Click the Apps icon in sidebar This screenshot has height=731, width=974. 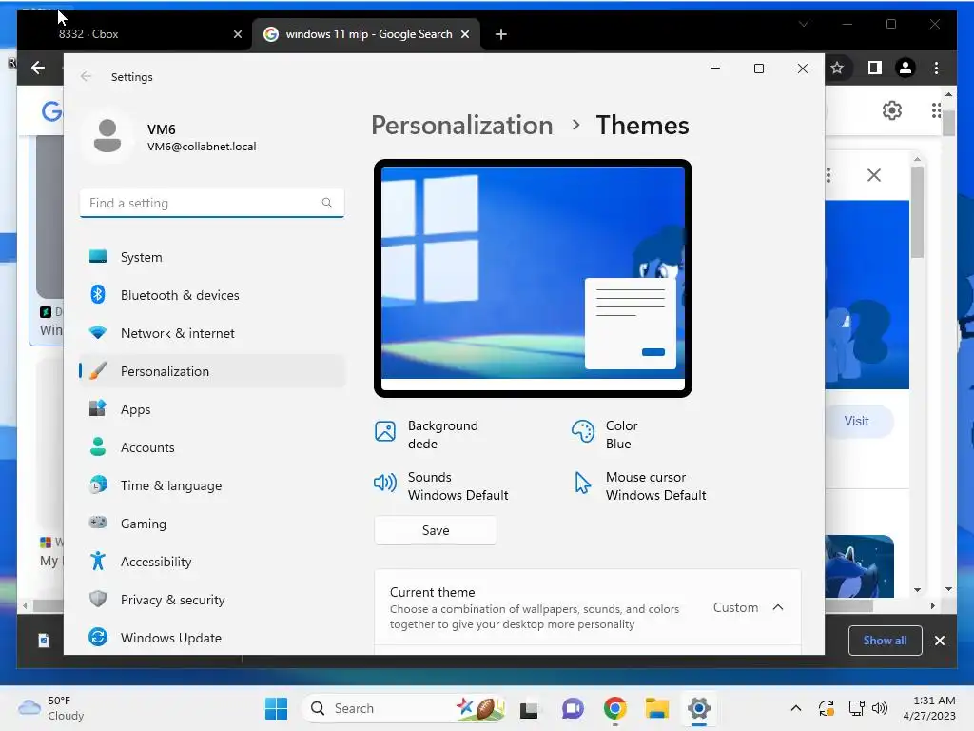point(98,409)
